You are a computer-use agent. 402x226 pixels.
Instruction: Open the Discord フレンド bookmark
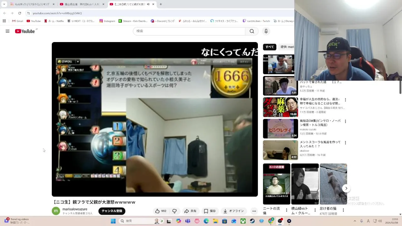[x=163, y=21]
